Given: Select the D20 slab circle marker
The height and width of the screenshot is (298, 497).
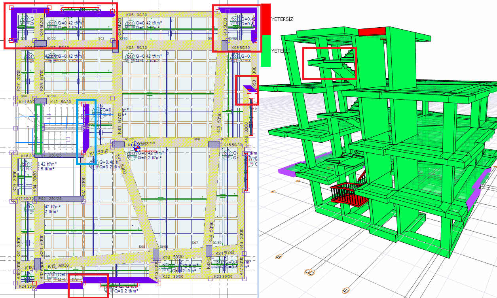Looking at the screenshot, I should point(52,275).
